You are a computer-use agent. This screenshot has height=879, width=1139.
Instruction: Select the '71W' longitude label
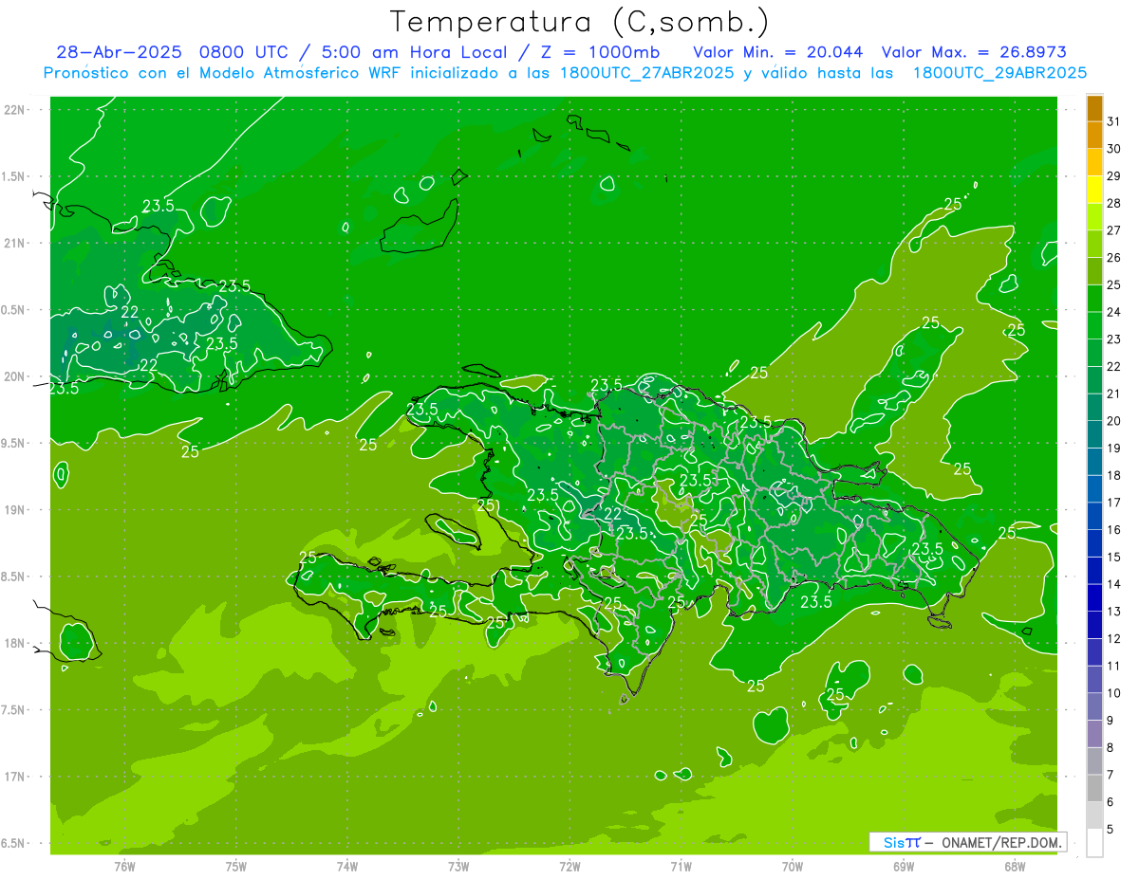681,867
